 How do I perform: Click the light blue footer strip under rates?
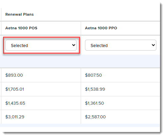tap(80, 125)
